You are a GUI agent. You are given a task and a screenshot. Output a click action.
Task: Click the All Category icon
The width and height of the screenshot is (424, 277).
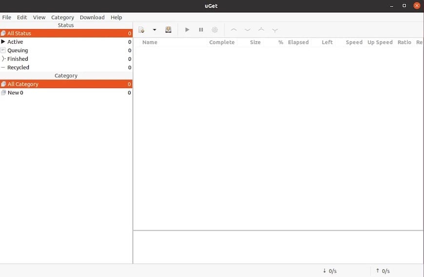pos(3,84)
